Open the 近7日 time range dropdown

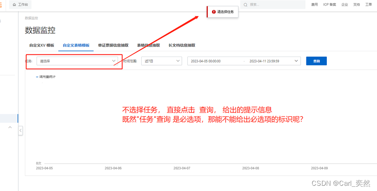(x=161, y=61)
